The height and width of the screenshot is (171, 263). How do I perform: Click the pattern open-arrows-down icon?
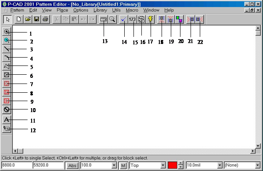(x=171, y=19)
